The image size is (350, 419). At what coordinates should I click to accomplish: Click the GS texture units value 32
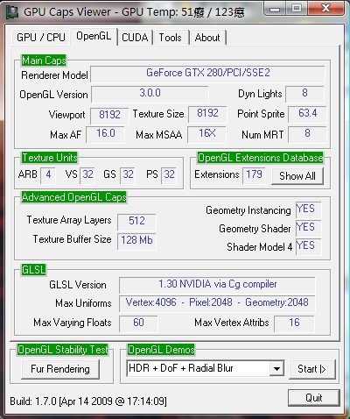(128, 175)
